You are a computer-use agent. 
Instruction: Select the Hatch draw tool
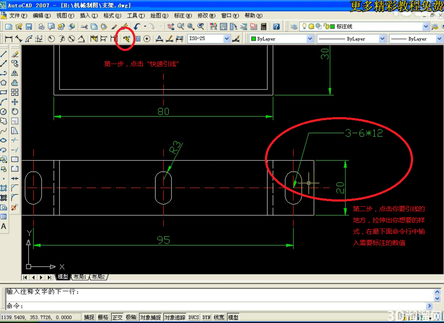click(4, 188)
